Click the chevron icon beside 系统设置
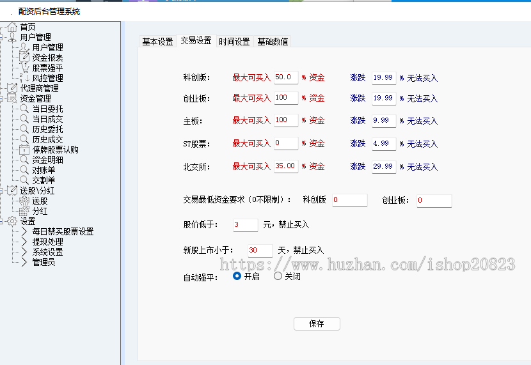The image size is (531, 365). [24, 252]
